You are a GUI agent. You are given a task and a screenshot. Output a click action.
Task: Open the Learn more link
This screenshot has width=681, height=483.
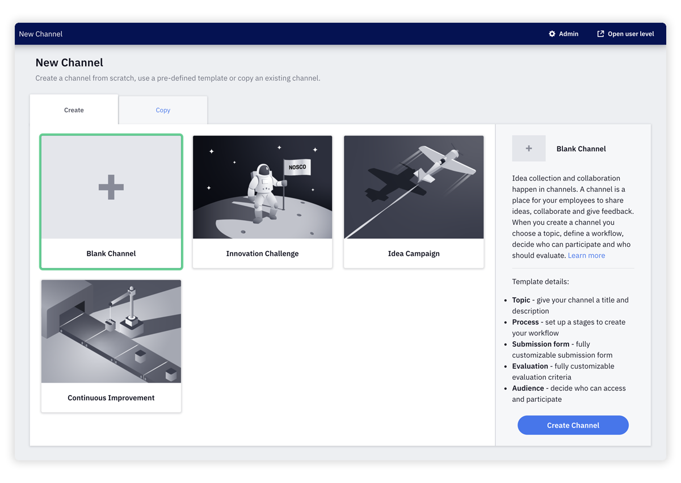586,255
